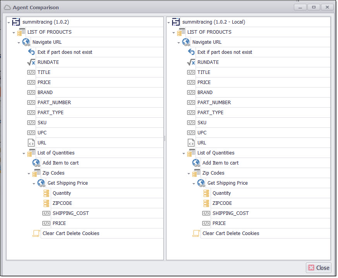338x278 pixels.
Task: Click the Quantity data icon in left panel
Action: (x=46, y=193)
